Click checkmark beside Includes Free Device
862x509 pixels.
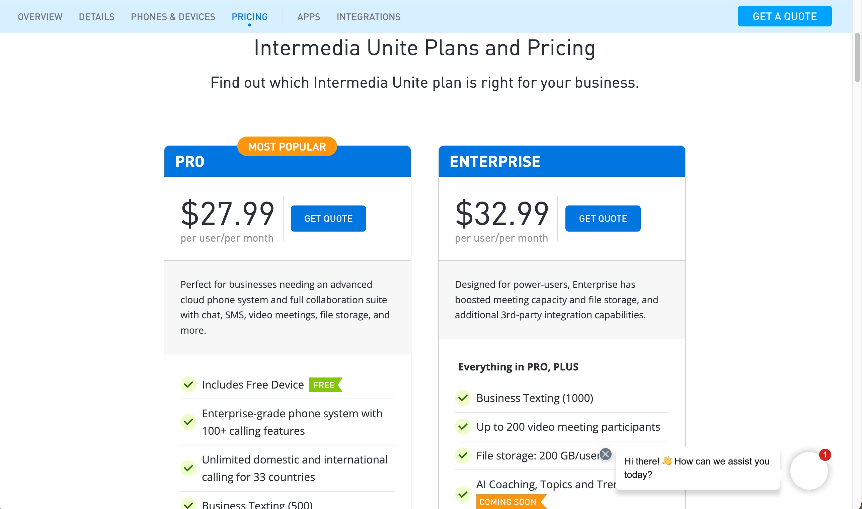[188, 384]
